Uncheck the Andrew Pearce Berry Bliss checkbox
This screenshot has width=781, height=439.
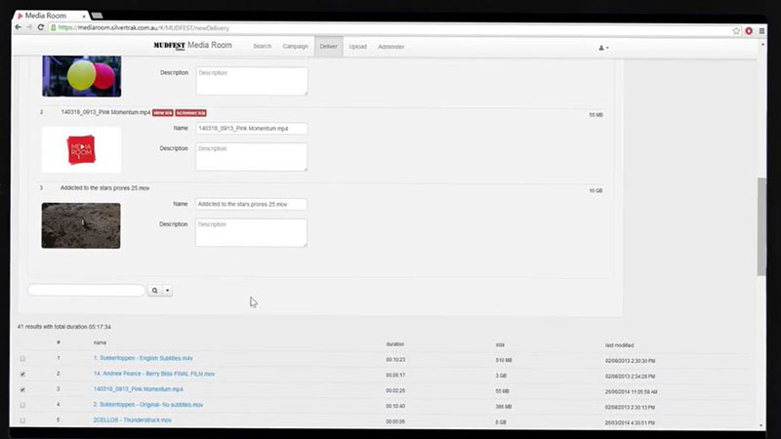coord(22,374)
